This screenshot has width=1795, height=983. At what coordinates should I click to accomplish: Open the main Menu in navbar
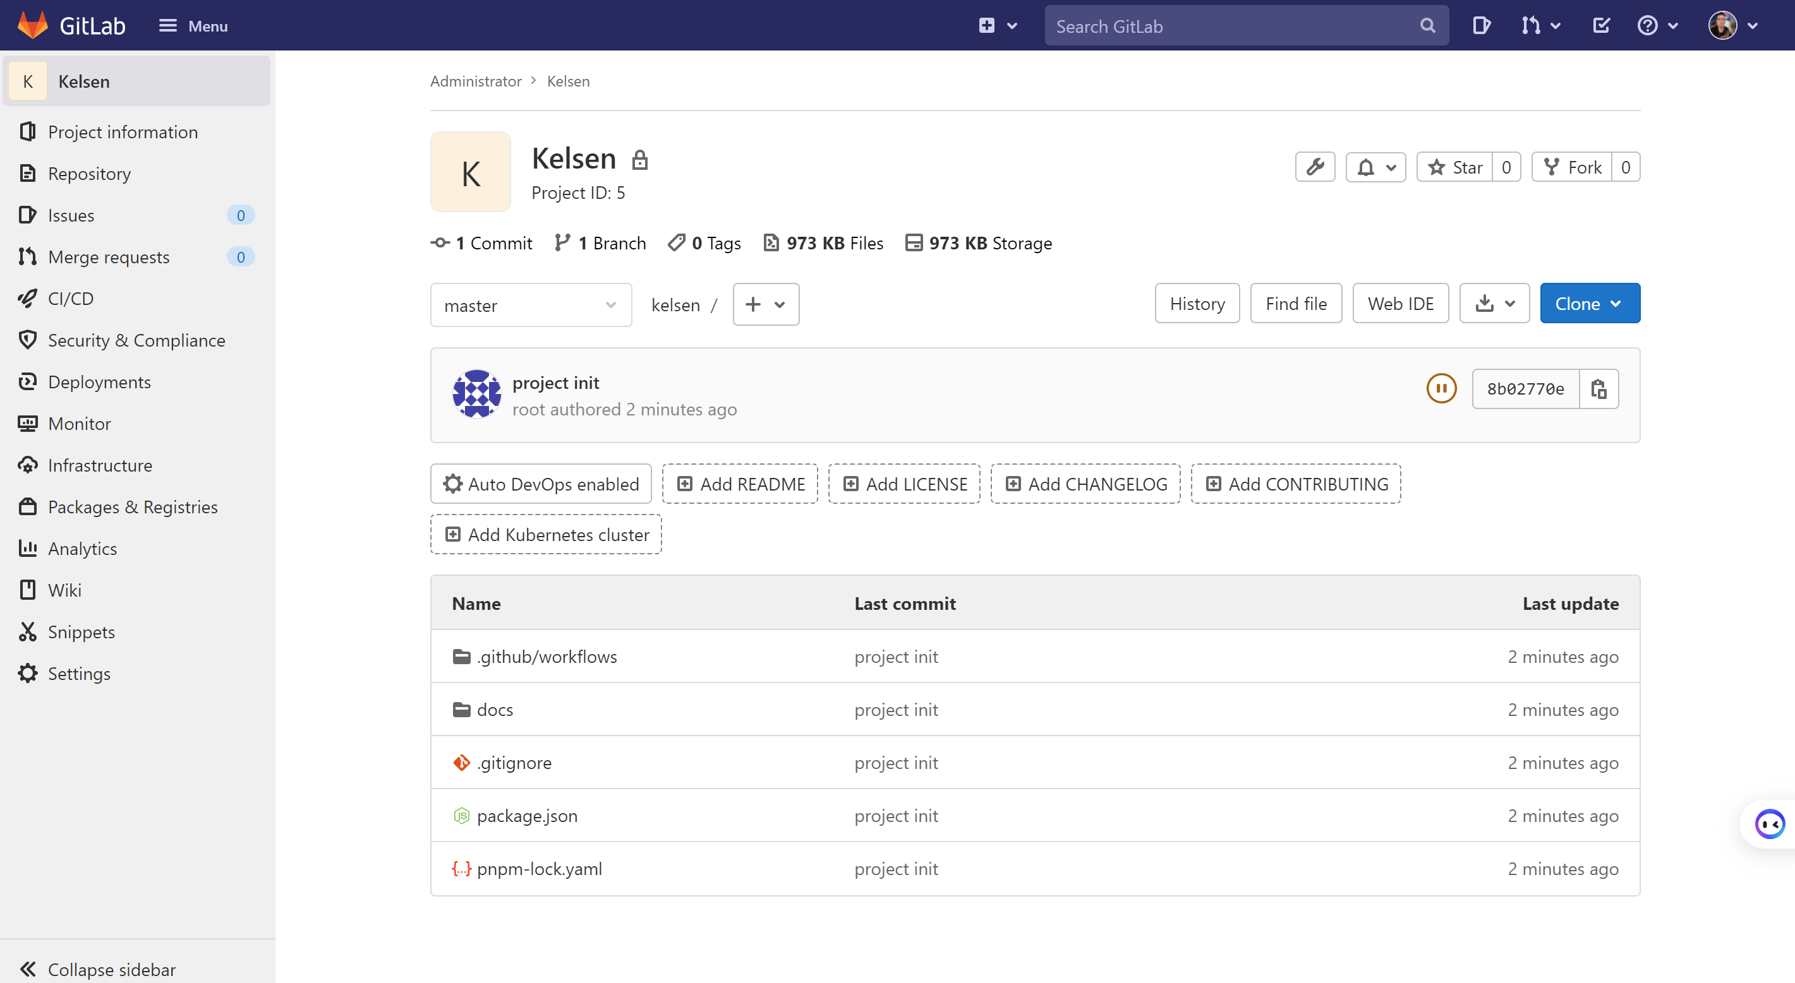click(193, 26)
